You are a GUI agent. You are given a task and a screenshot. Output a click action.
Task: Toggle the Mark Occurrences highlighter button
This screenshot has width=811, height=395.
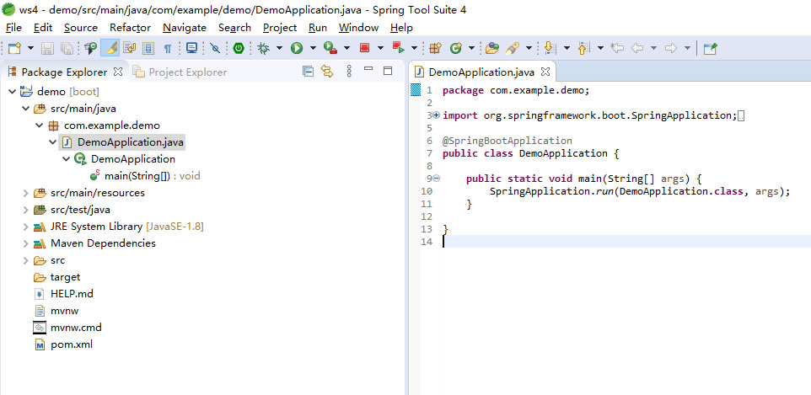tap(110, 49)
